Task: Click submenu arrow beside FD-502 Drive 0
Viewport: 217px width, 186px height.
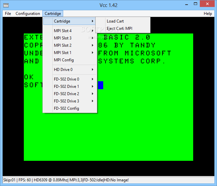Action: coord(92,79)
